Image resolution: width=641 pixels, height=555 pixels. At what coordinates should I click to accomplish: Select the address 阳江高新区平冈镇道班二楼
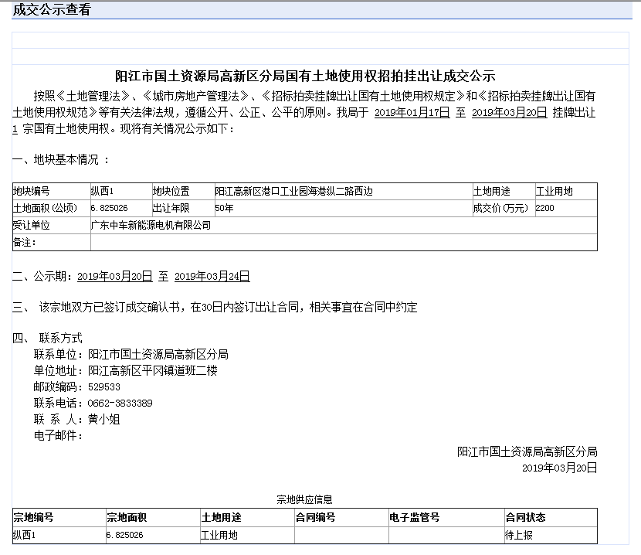(152, 370)
